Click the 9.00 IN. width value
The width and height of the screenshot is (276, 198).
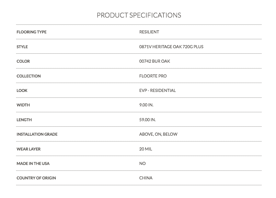coord(146,105)
